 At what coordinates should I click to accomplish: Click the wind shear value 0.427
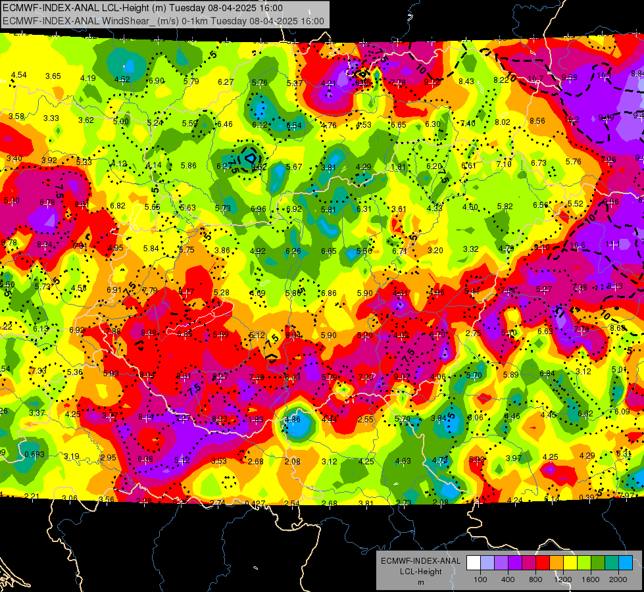click(x=255, y=504)
